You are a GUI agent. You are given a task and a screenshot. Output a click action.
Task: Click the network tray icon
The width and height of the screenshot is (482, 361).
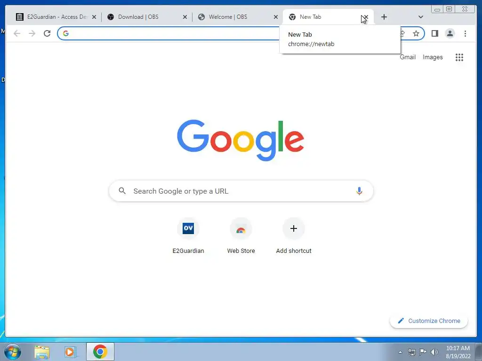(x=411, y=352)
